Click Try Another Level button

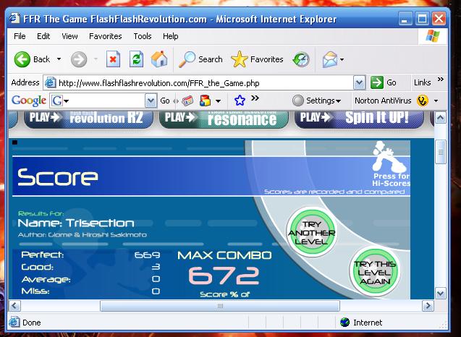click(312, 233)
